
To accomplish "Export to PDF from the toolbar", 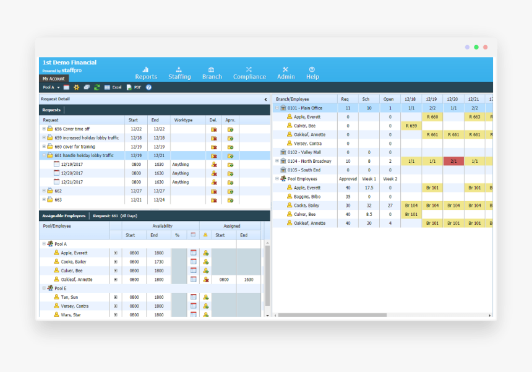I will pos(134,88).
